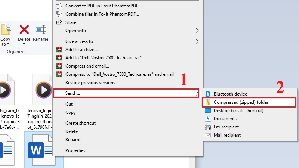Viewport: 299px width, 168px height.
Task: Click the red X Delete icon in ribbon
Action: point(24,29)
